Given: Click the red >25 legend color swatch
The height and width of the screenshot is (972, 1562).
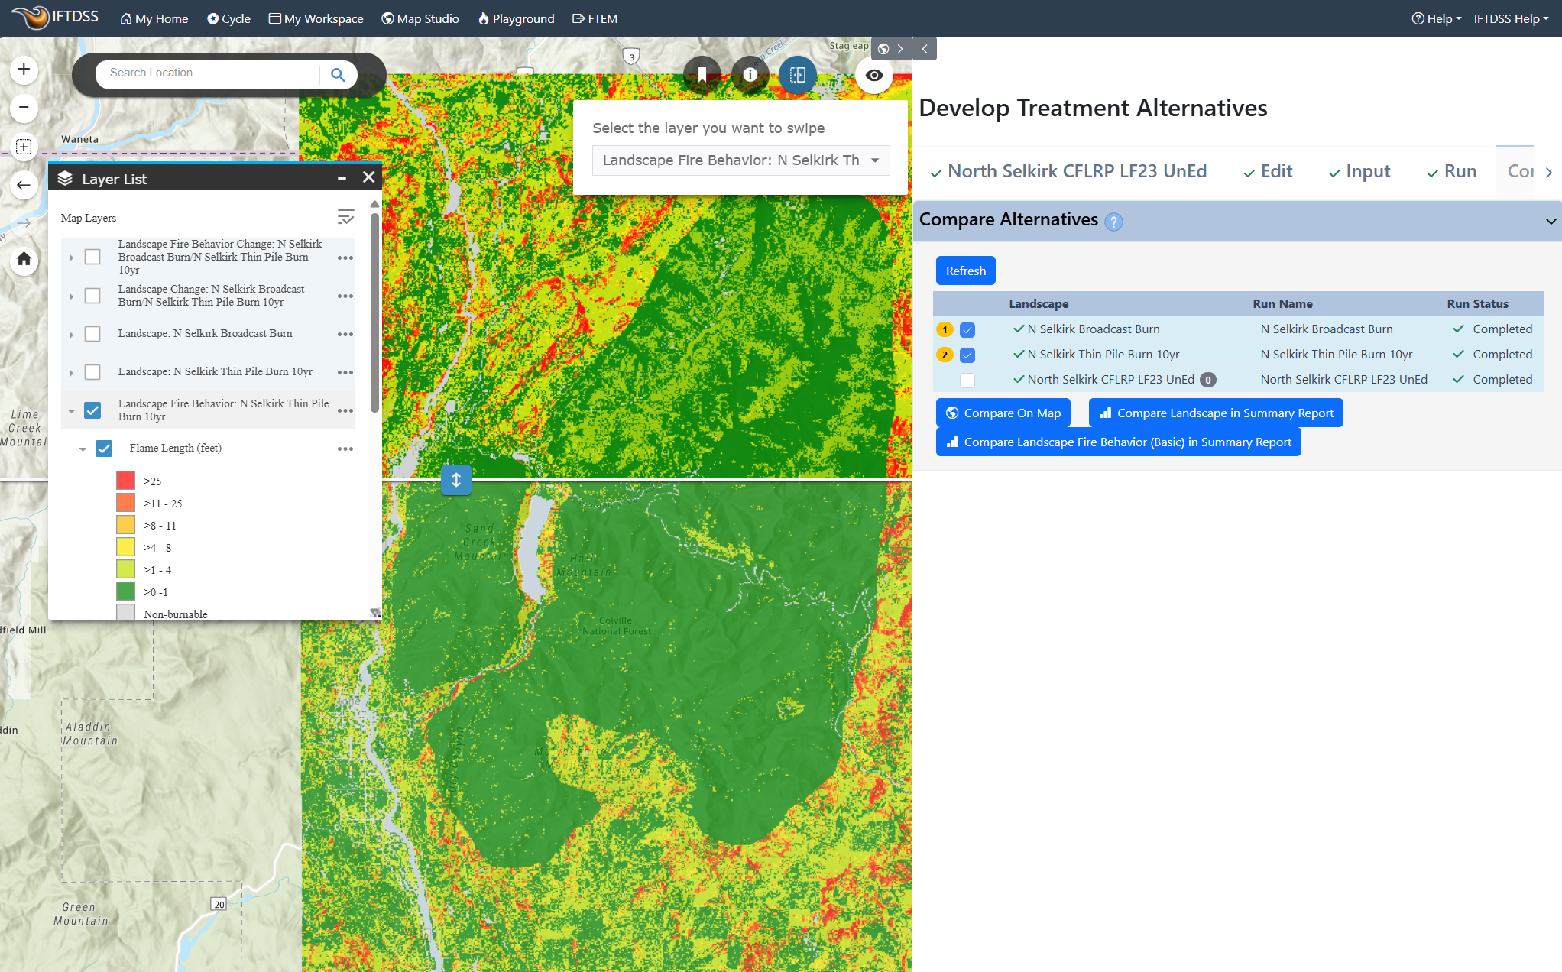Looking at the screenshot, I should point(126,480).
